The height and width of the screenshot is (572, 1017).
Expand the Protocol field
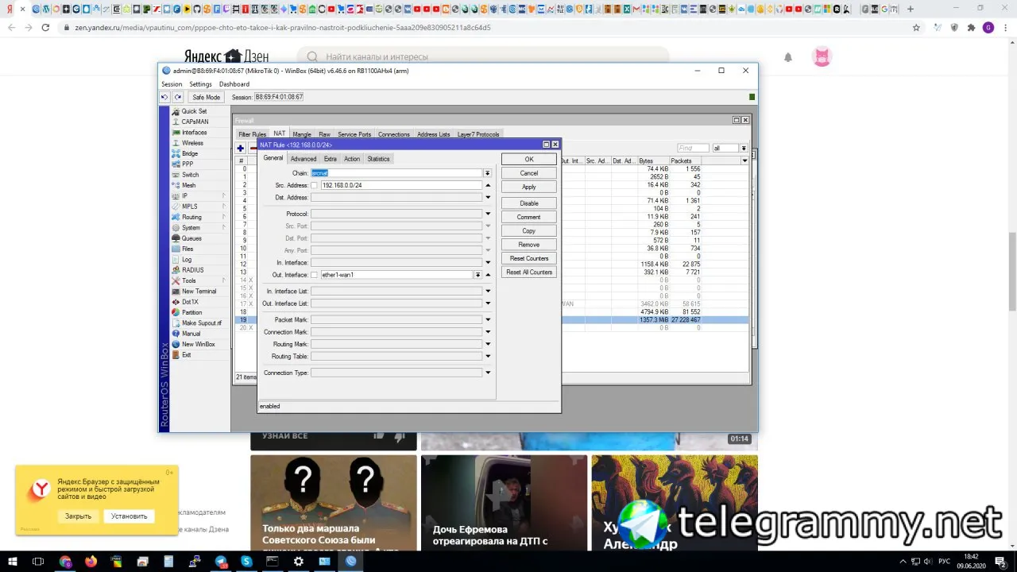point(488,214)
